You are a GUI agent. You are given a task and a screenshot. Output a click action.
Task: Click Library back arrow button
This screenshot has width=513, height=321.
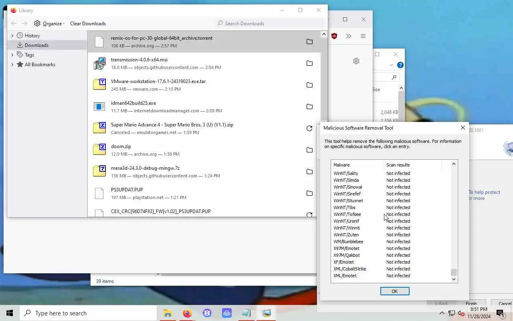tap(14, 23)
